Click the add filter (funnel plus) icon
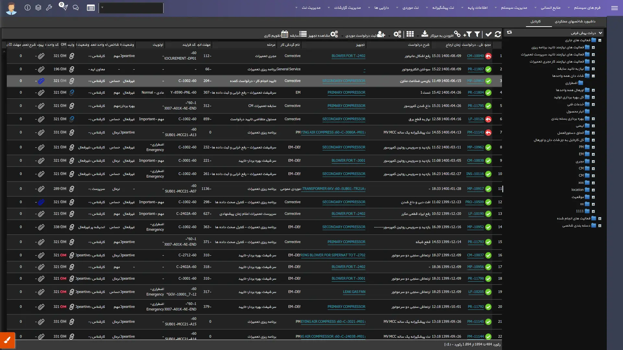The image size is (623, 350). [468, 34]
